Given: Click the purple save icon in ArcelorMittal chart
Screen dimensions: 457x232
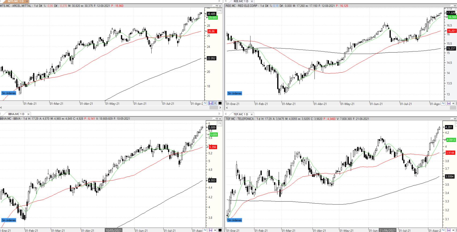Looking at the screenshot, I should (211, 103).
